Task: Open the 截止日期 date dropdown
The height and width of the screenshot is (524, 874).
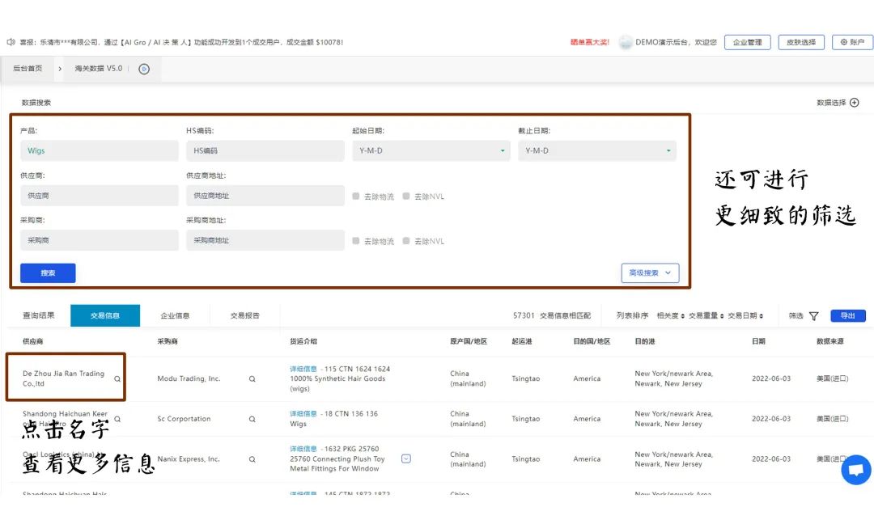Action: click(x=596, y=151)
